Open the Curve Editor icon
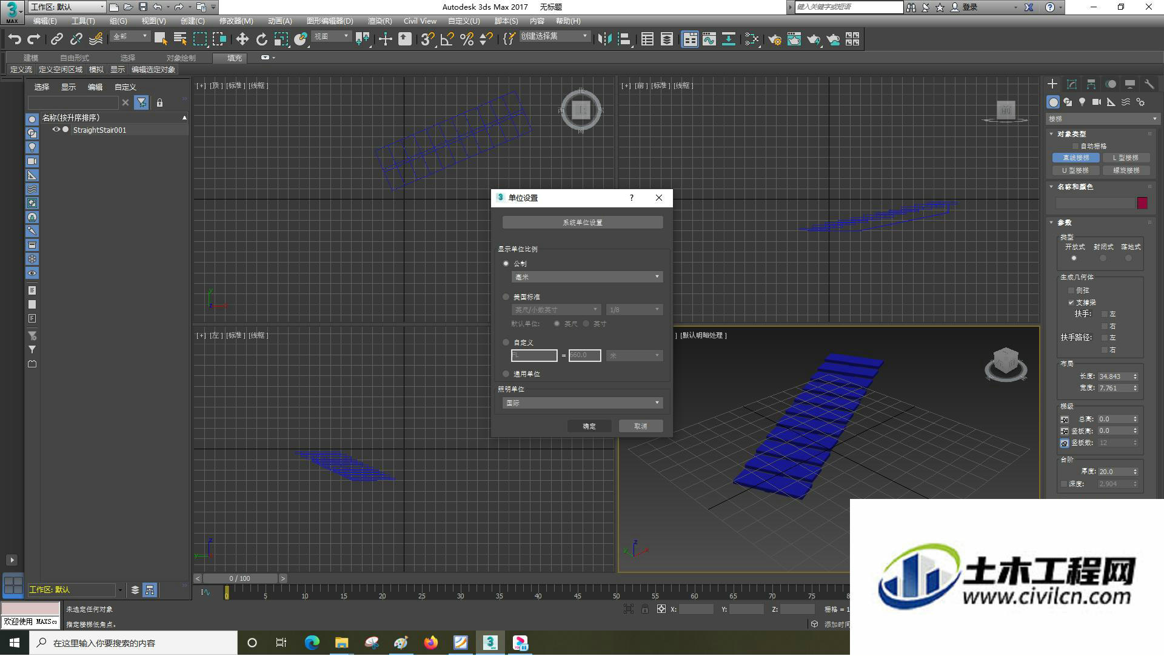This screenshot has height=656, width=1164. [x=709, y=39]
